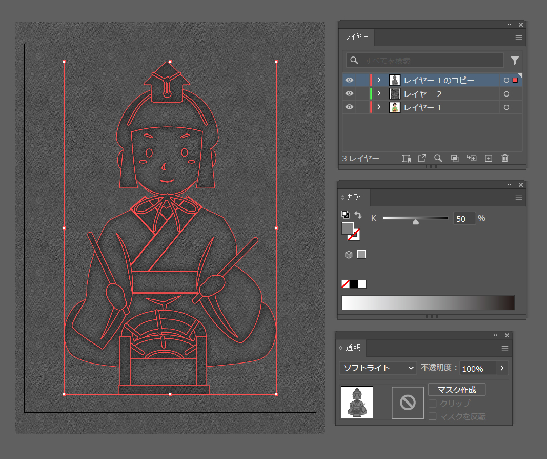Screen dimensions: 547x459
Task: Swap fill and stroke colors
Action: 357,215
